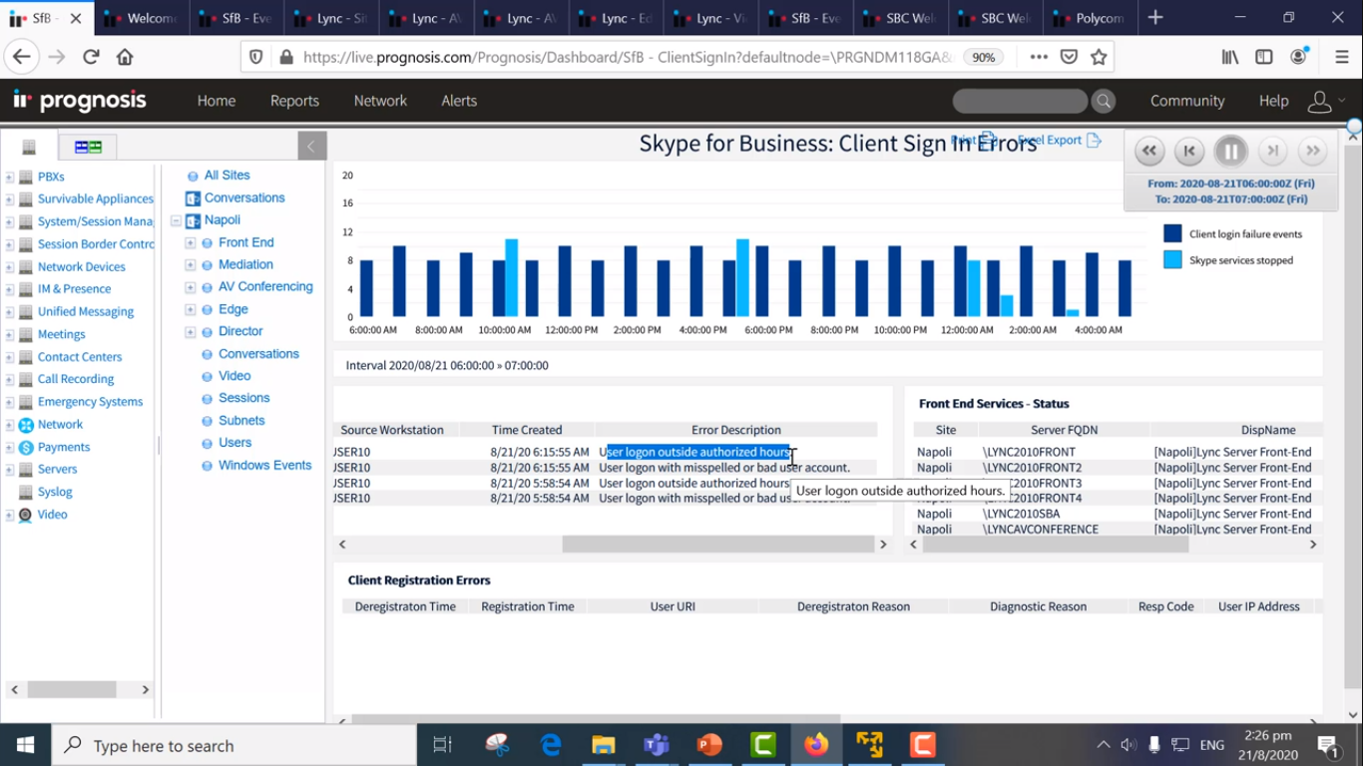The image size is (1363, 766).
Task: Click the 90% zoom indicator
Action: [984, 57]
